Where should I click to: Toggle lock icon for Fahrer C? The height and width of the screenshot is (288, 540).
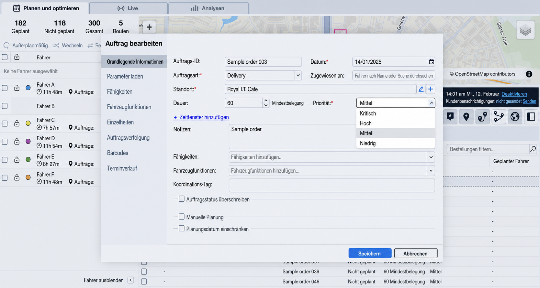pos(17,123)
